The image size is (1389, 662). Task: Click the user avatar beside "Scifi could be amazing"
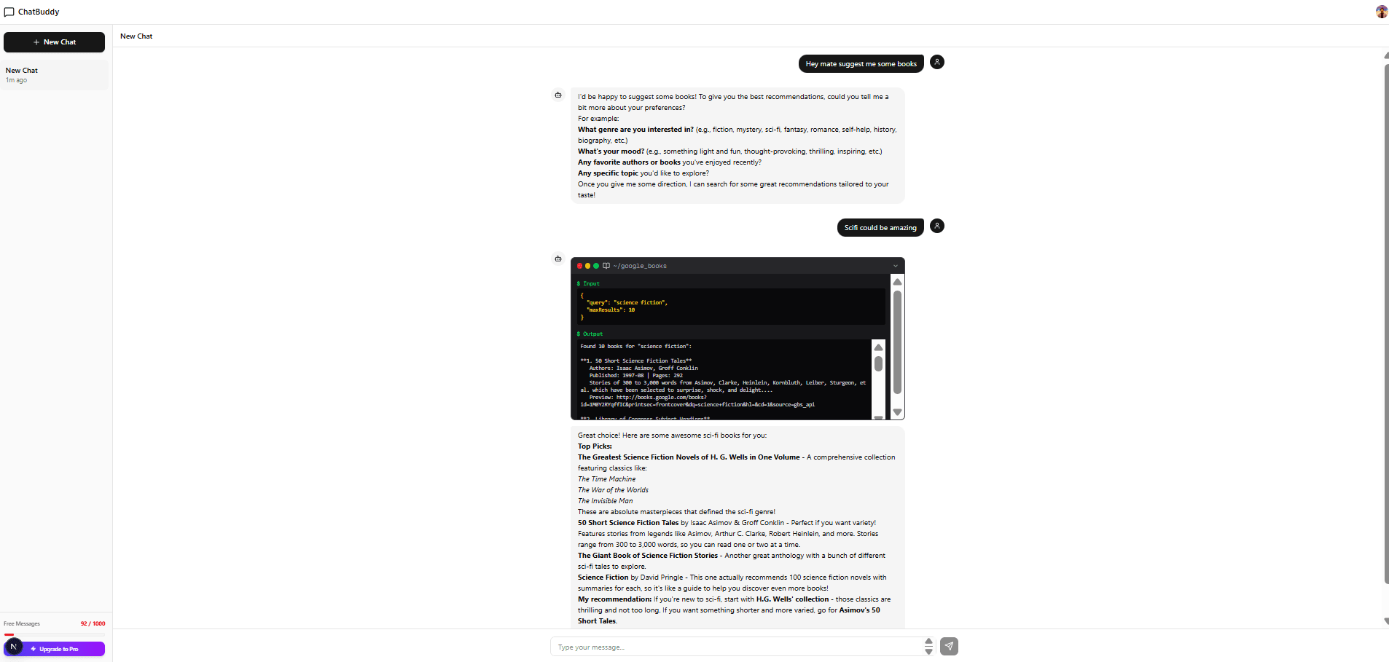pyautogui.click(x=936, y=226)
